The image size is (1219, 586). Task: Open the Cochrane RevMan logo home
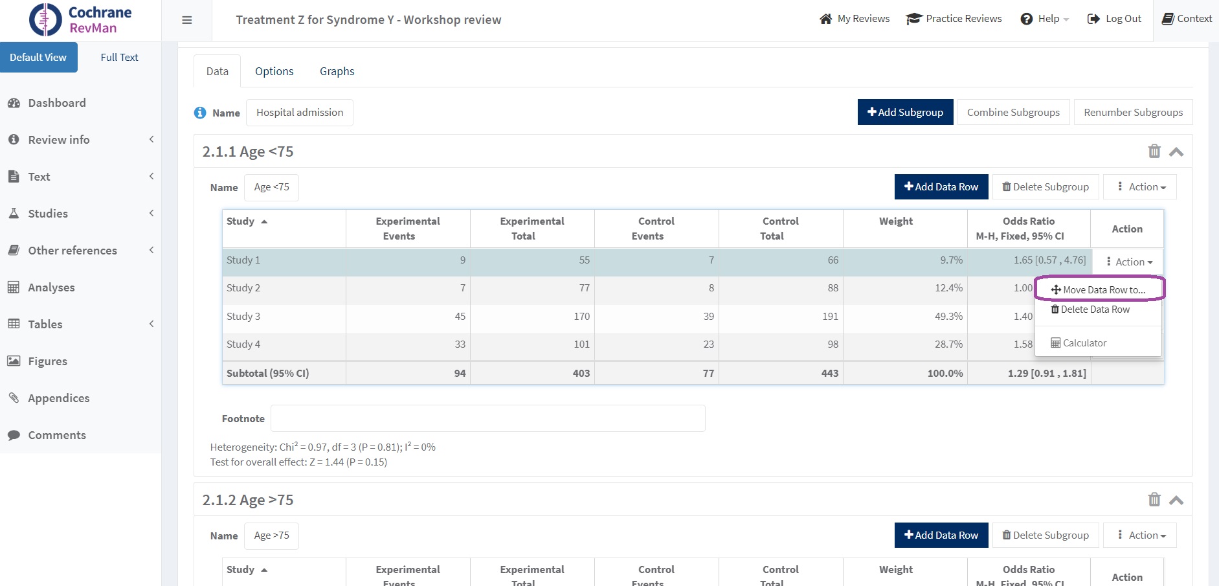click(x=80, y=20)
